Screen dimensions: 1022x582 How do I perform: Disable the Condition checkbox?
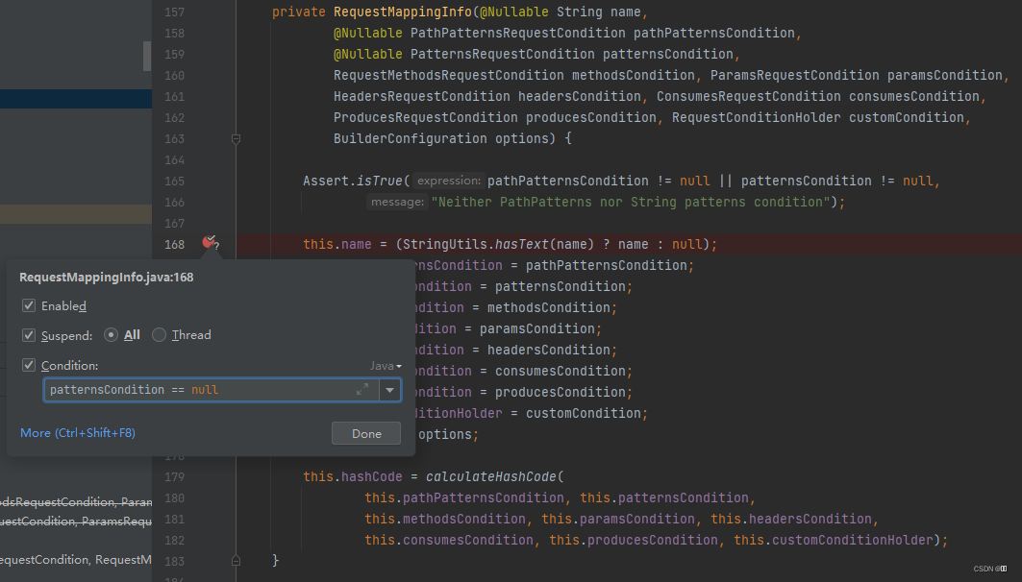pyautogui.click(x=30, y=364)
